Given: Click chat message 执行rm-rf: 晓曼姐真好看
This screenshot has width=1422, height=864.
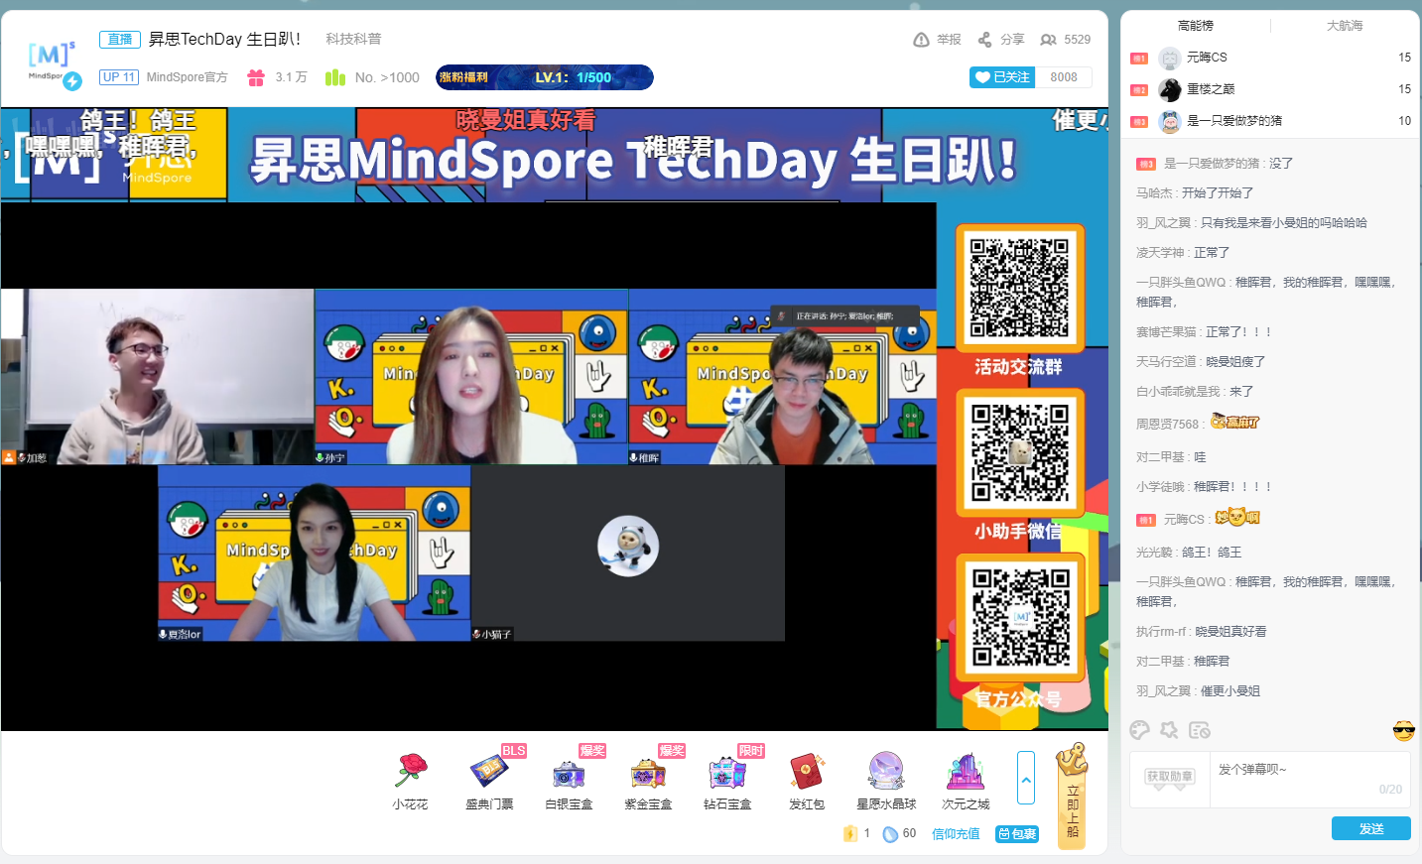Looking at the screenshot, I should coord(1201,632).
